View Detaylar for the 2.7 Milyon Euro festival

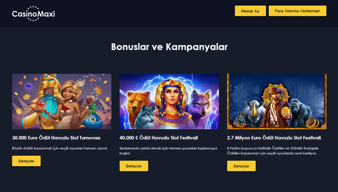[241, 166]
